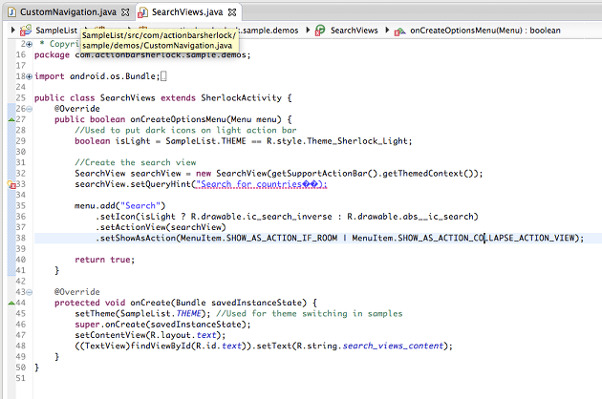Switch to the CustomNavigation.java tab
The height and width of the screenshot is (399, 602).
click(x=68, y=12)
